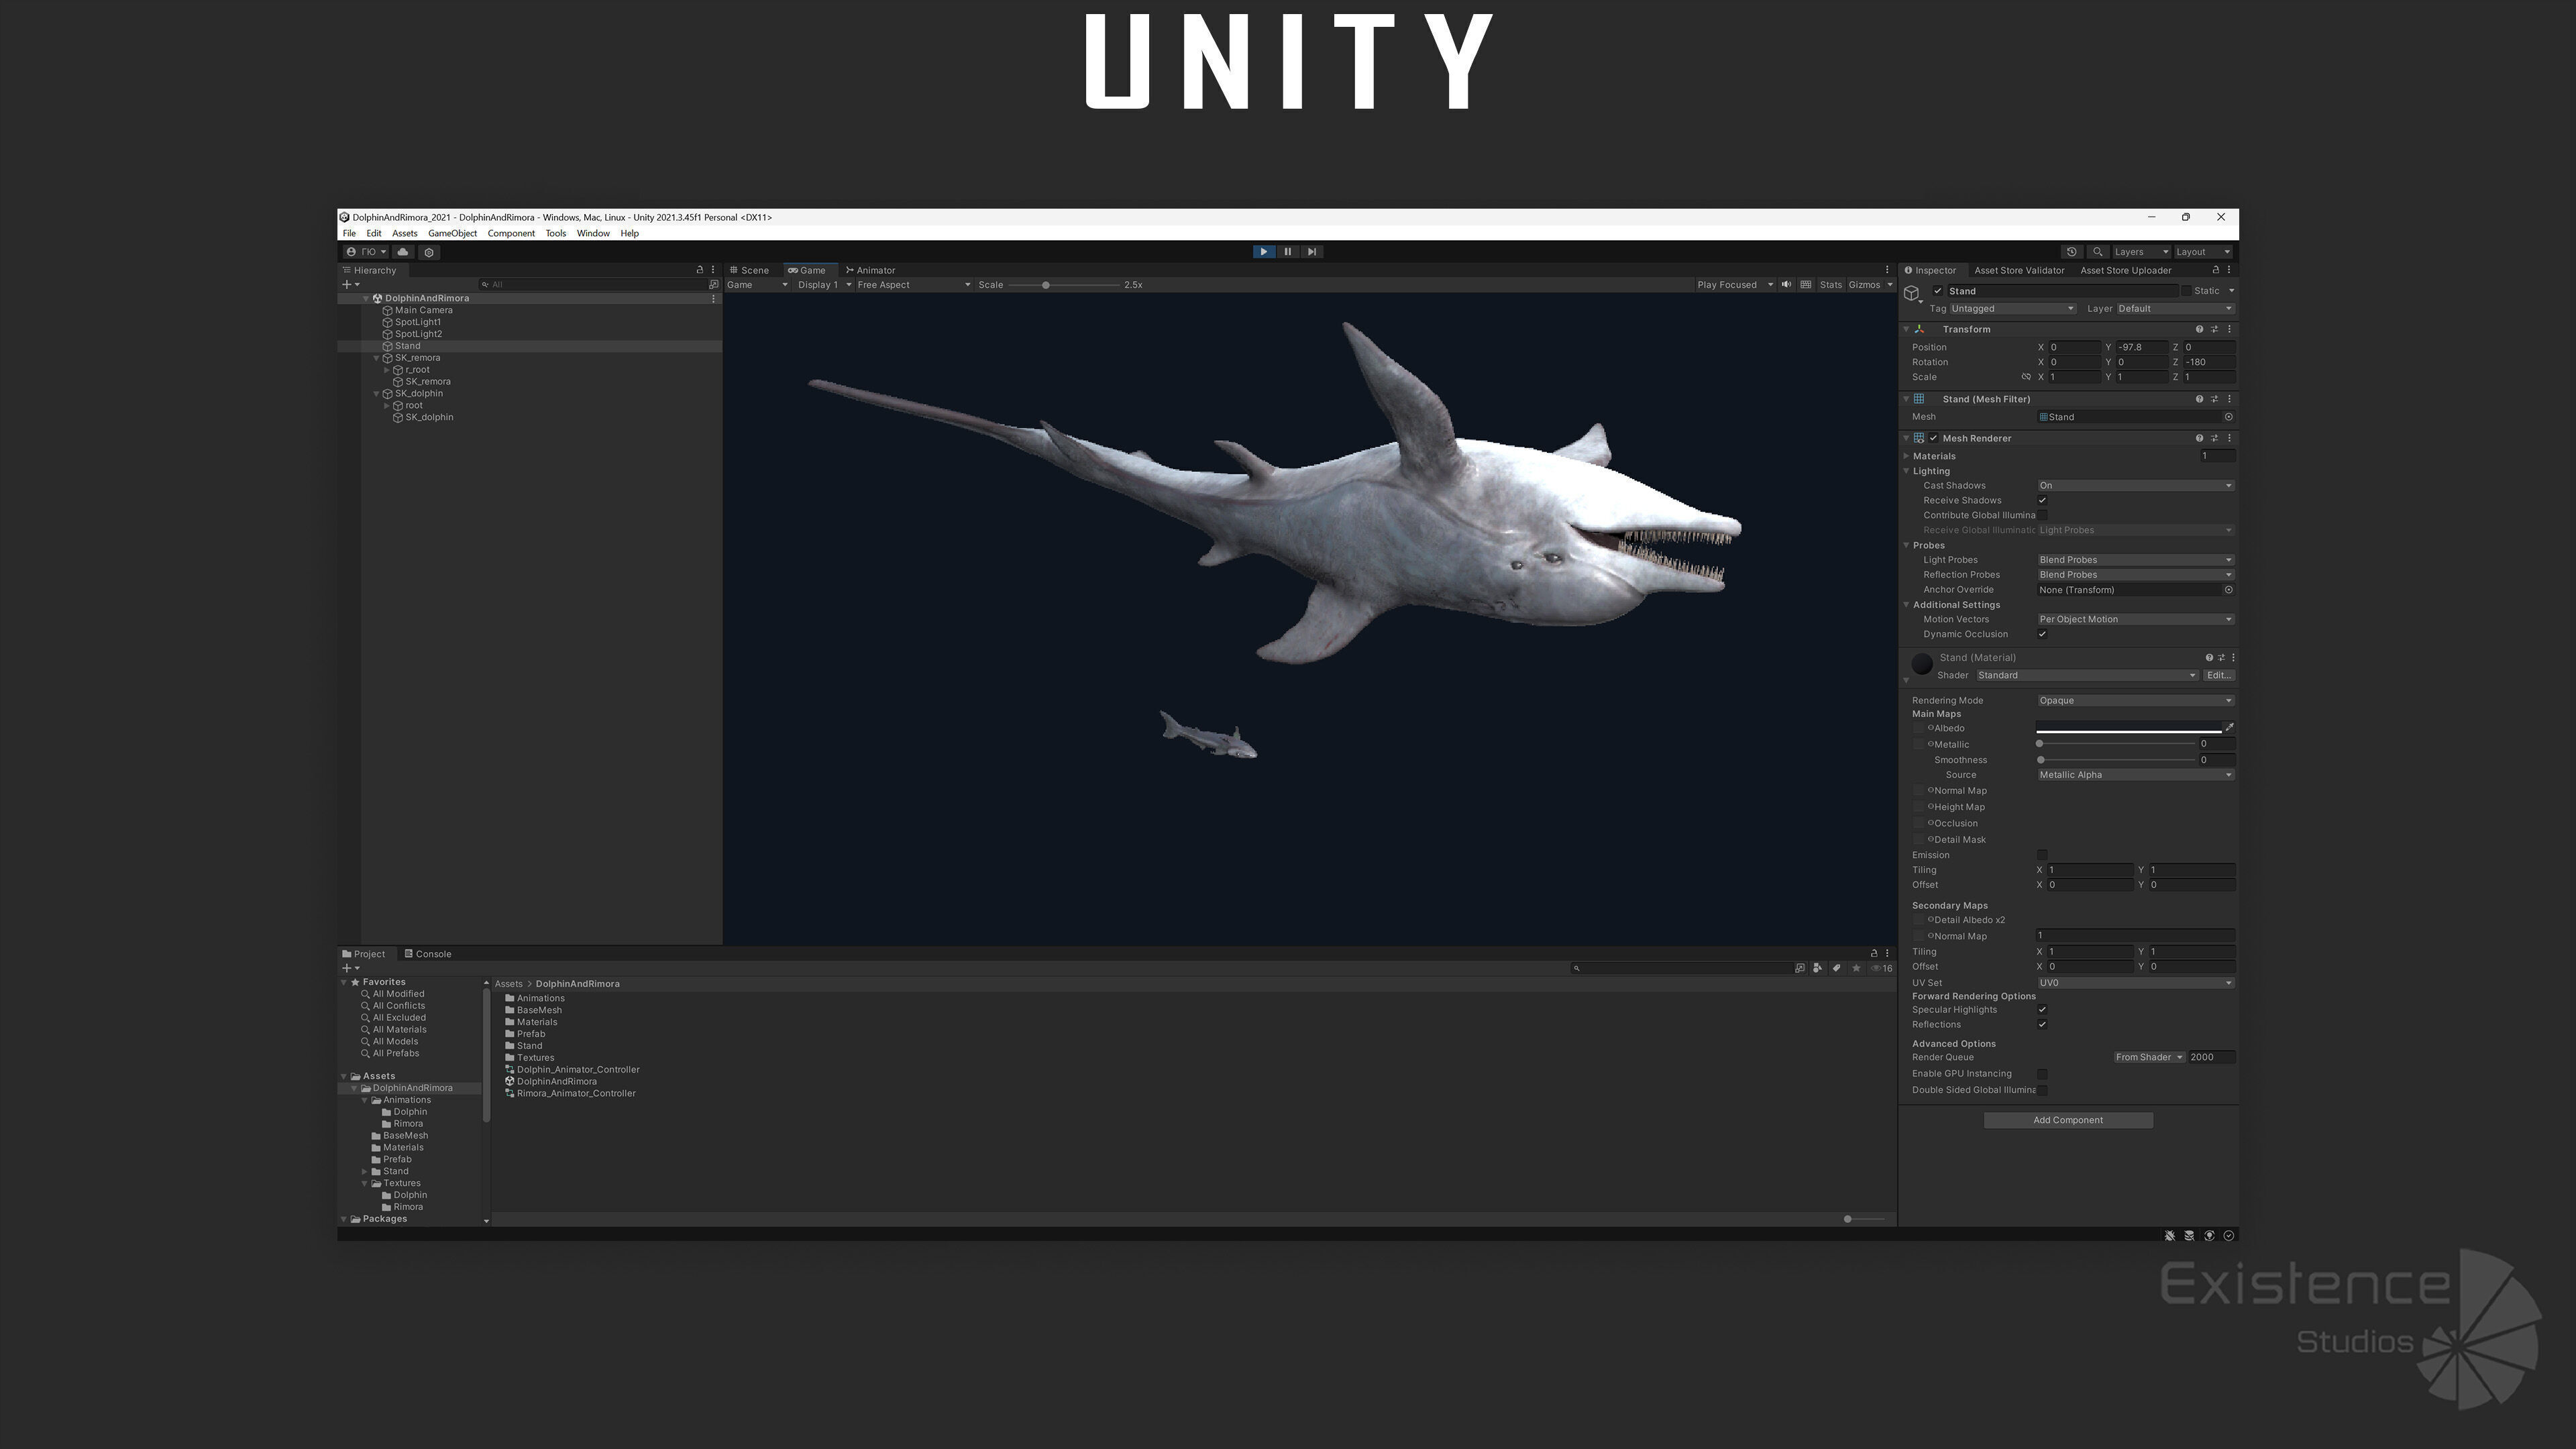Disable the Mesh Renderer component checkbox
The height and width of the screenshot is (1449, 2576).
point(1933,438)
